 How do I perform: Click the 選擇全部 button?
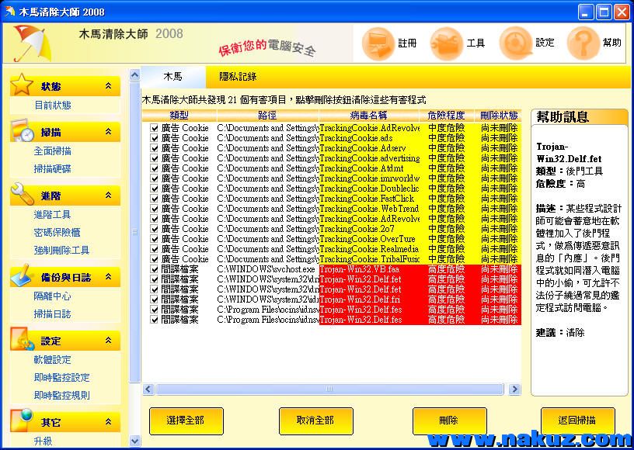186,421
